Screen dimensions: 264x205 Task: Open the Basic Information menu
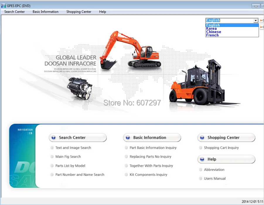[45, 11]
